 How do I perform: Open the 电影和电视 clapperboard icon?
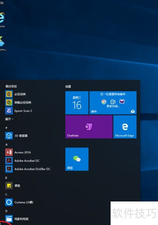click(x=9, y=219)
